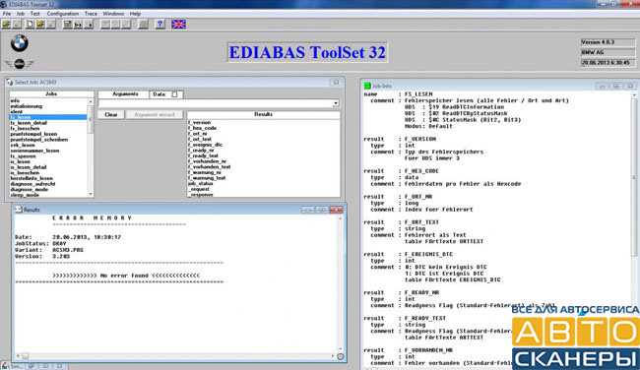Open the Help menu

pos(135,14)
